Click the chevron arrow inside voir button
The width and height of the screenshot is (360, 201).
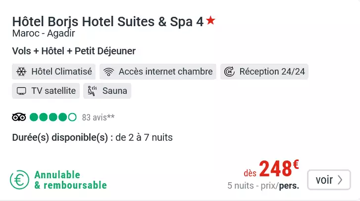pyautogui.click(x=340, y=180)
